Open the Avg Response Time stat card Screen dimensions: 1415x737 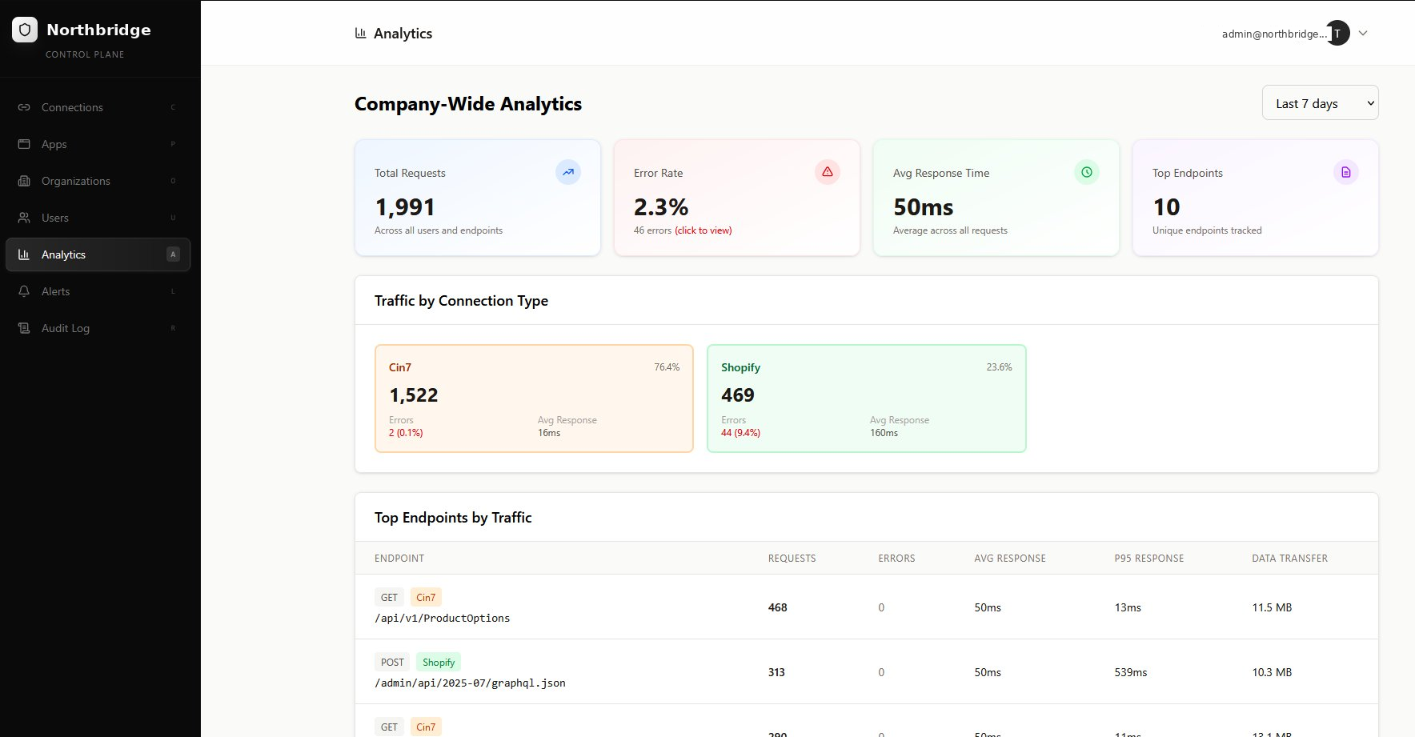[x=996, y=198]
